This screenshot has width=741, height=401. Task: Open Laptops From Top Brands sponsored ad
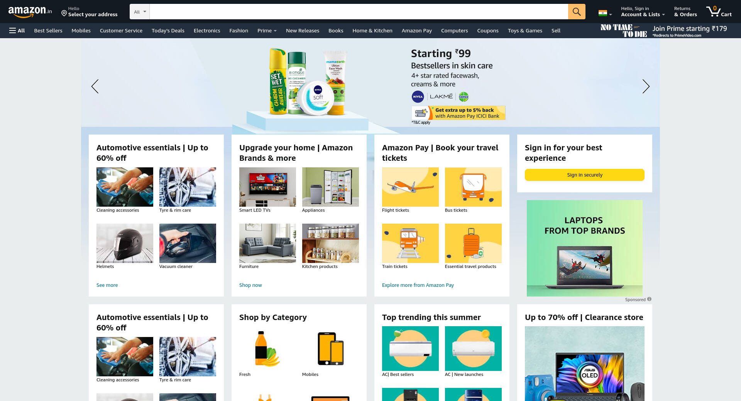pos(585,248)
